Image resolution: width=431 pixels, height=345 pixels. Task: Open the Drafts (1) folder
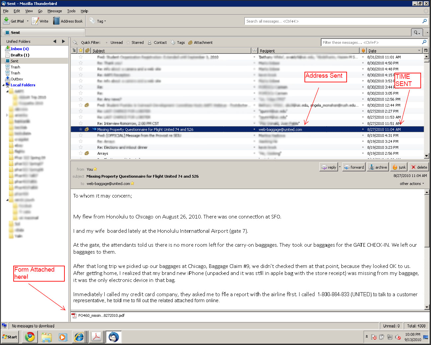click(20, 55)
